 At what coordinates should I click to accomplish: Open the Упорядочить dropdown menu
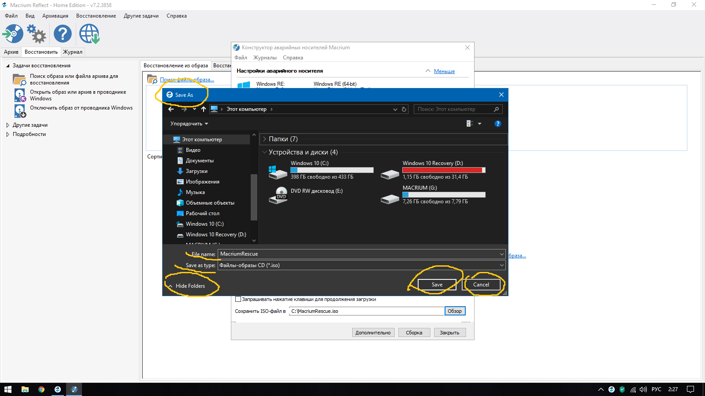[189, 124]
